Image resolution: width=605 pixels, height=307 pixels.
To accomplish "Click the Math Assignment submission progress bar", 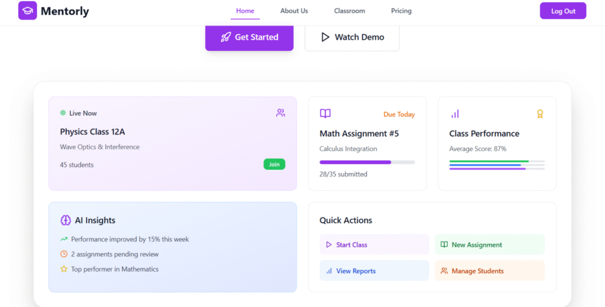I will point(367,162).
